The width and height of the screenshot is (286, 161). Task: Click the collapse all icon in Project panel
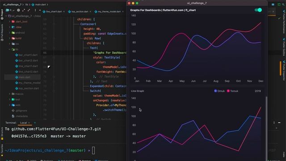tap(29, 10)
